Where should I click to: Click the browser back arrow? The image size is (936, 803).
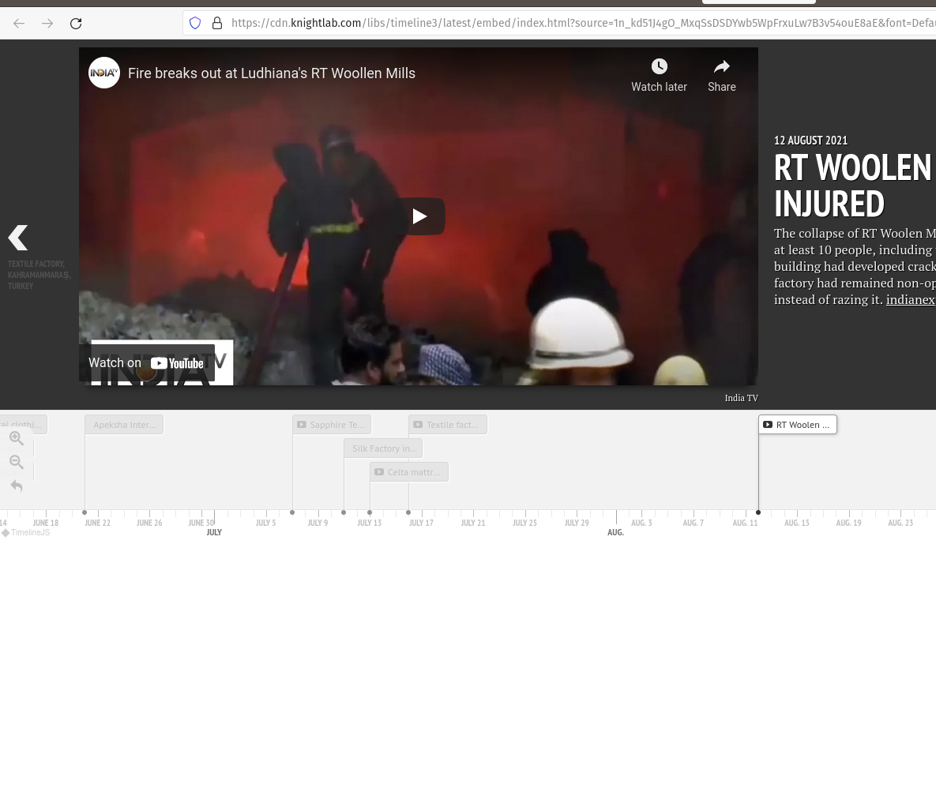click(x=19, y=24)
